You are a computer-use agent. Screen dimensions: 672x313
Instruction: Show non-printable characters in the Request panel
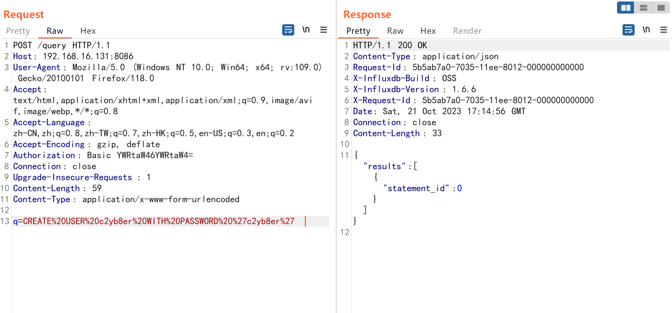pos(306,30)
